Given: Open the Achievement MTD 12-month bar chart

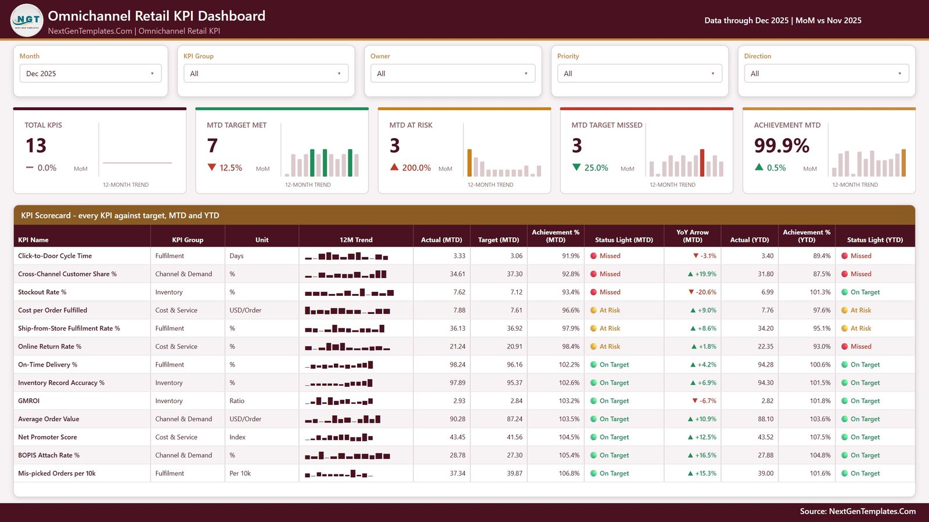Looking at the screenshot, I should pos(869,162).
